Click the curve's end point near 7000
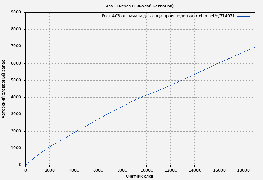 pos(254,47)
